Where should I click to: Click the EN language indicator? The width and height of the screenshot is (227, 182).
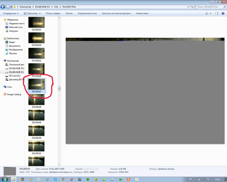pos(190,179)
